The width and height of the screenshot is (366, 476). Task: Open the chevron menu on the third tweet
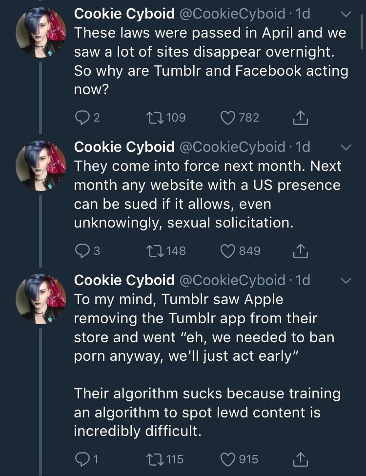[x=346, y=281]
